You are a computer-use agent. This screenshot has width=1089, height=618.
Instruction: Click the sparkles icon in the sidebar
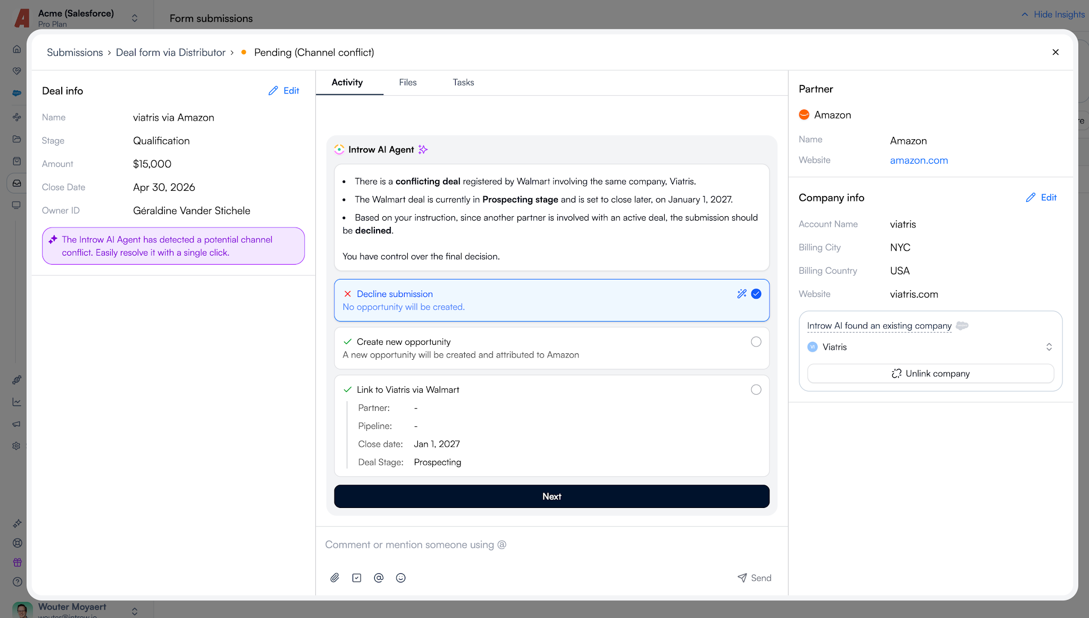click(18, 523)
